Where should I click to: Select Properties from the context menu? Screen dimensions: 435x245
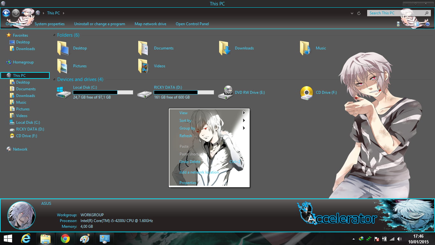[x=188, y=182]
